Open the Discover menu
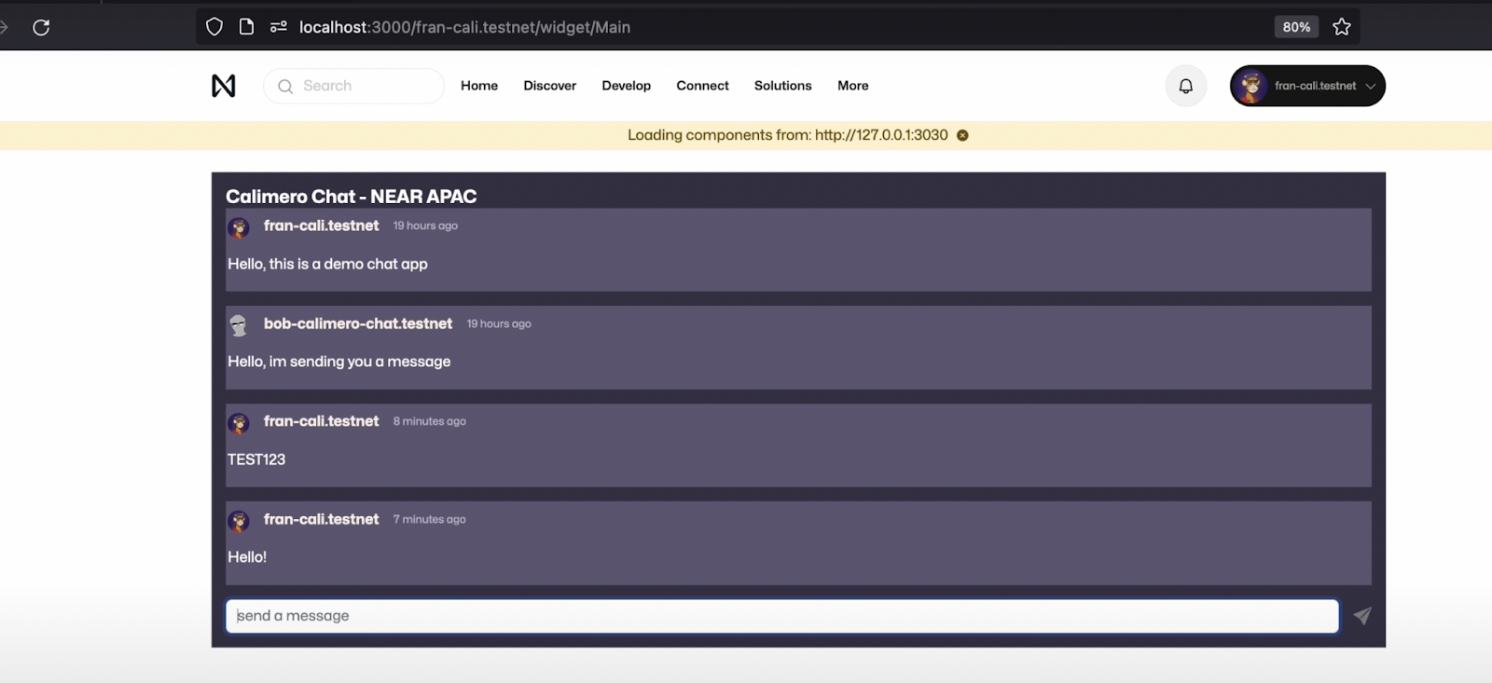This screenshot has width=1492, height=683. click(x=550, y=86)
